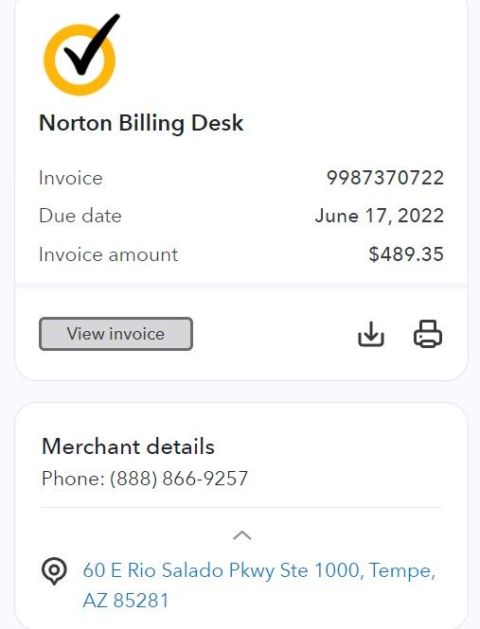Click the invoice amount $489.35
Screen dimensions: 480x629
pyautogui.click(x=406, y=254)
